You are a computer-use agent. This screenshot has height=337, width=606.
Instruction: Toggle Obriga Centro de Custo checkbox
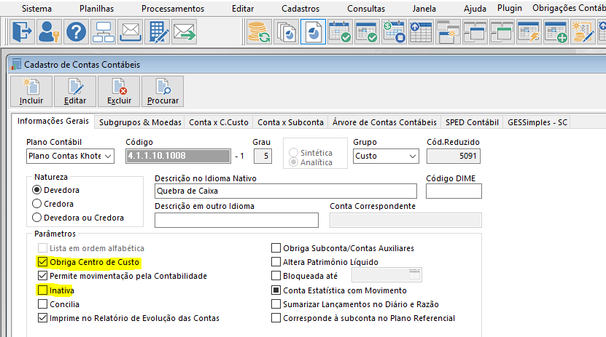pyautogui.click(x=42, y=262)
